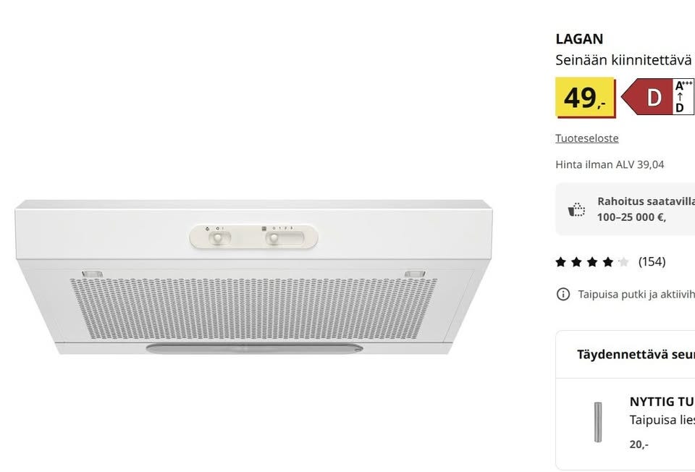Click the Täydennettävä section heading
The width and height of the screenshot is (695, 472).
pos(635,355)
